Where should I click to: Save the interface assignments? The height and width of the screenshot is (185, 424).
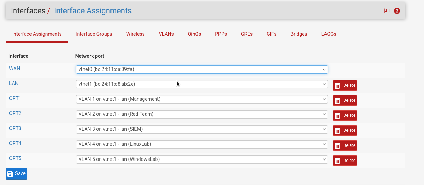point(16,174)
